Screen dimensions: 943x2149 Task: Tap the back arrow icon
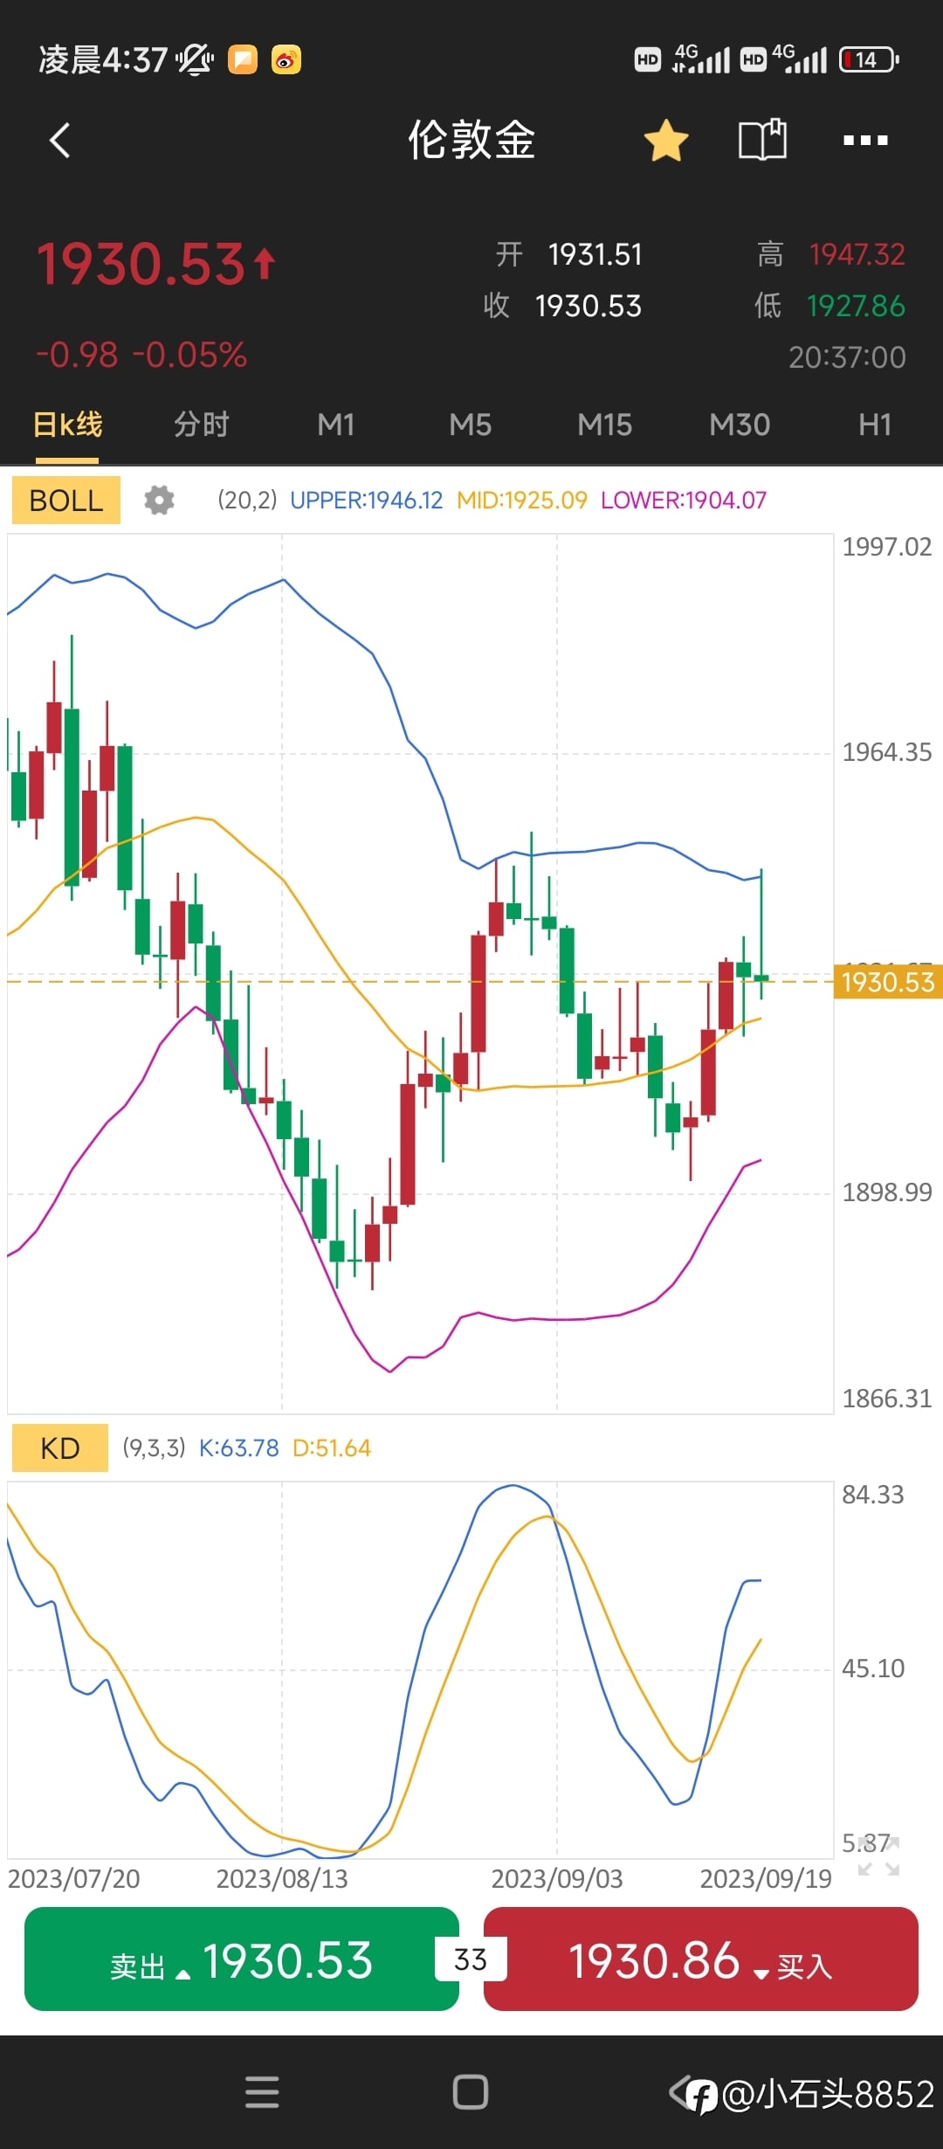(x=59, y=140)
